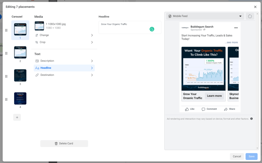Click the drag handle for carousel card 2
This screenshot has width=262, height=163.
(6, 53)
